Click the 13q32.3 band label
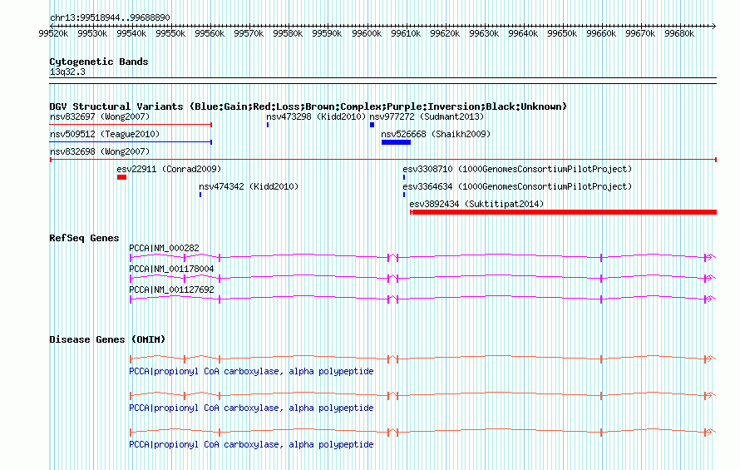Image resolution: width=740 pixels, height=470 pixels. (67, 72)
